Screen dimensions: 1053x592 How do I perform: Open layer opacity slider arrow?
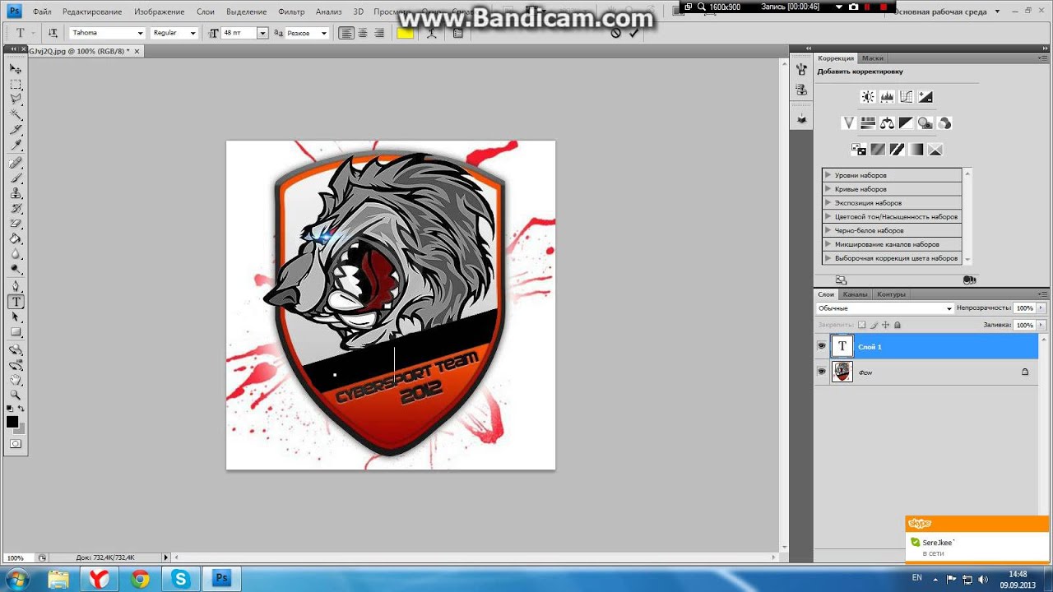click(x=1041, y=308)
